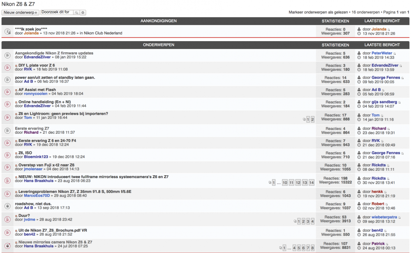
Task: Click locked icon for 'Nieuwe mirrorles camera Nikon Z6 & Z7'
Action: [7, 246]
